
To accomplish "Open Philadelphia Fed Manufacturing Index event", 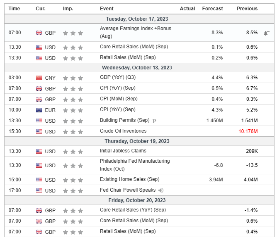I will [x=134, y=161].
